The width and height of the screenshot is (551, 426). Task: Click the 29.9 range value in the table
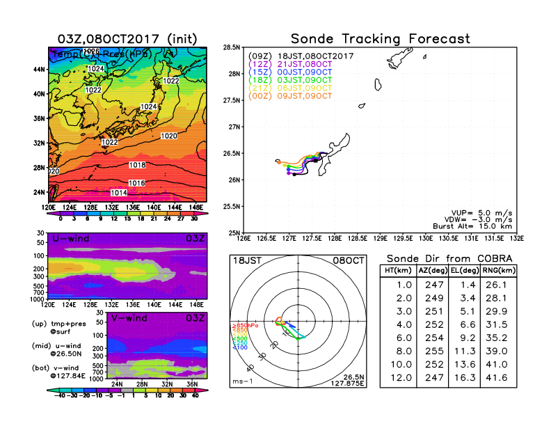point(496,312)
